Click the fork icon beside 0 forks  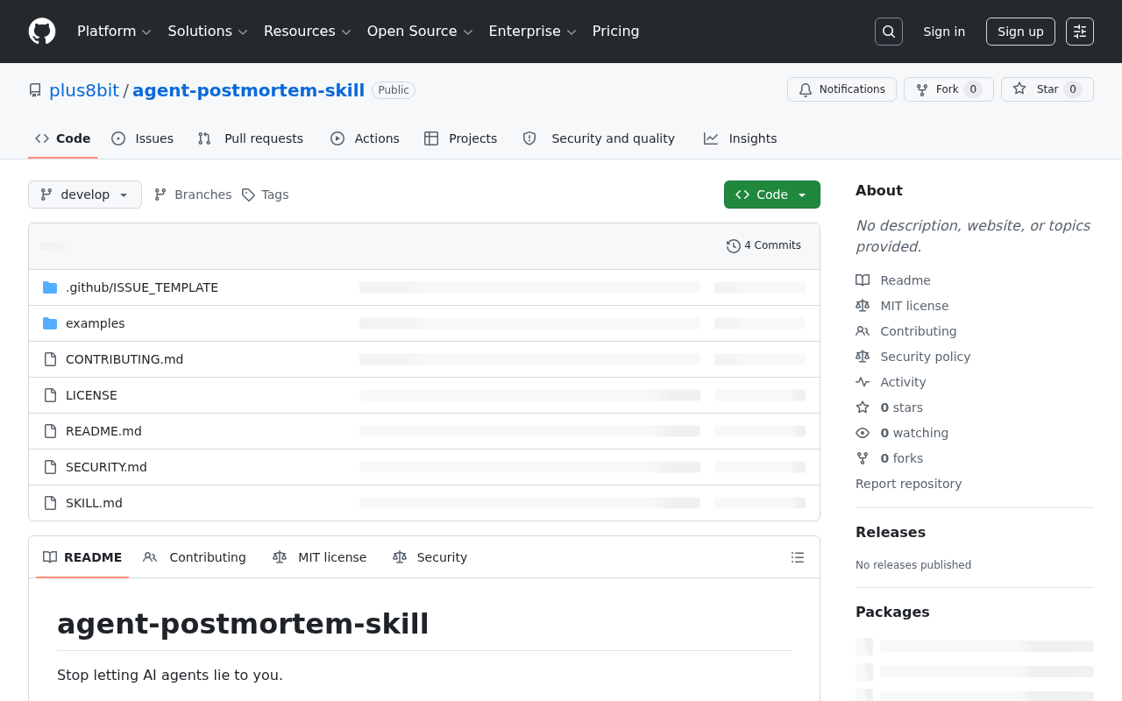click(x=863, y=458)
